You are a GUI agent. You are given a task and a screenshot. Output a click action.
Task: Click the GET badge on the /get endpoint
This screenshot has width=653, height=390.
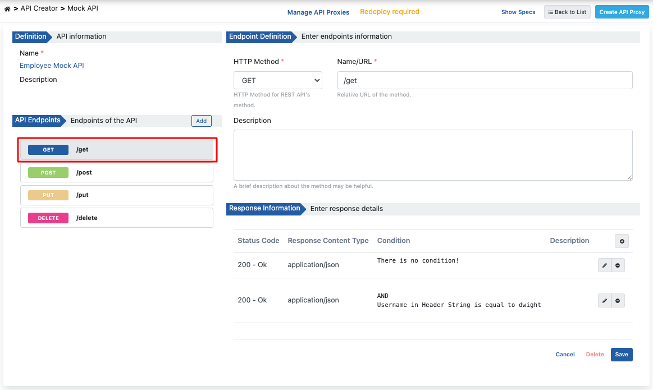[x=47, y=149]
